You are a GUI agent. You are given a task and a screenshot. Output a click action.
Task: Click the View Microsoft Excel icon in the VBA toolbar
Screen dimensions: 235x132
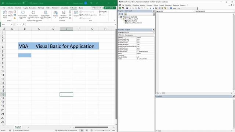120,8
